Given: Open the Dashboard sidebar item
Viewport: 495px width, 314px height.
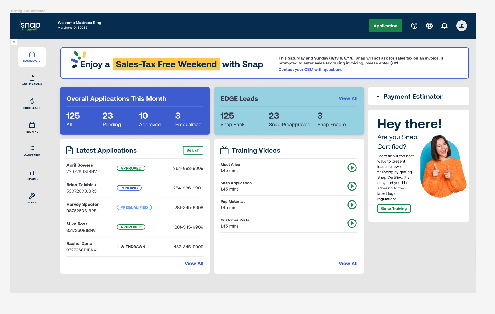Looking at the screenshot, I should click(32, 57).
